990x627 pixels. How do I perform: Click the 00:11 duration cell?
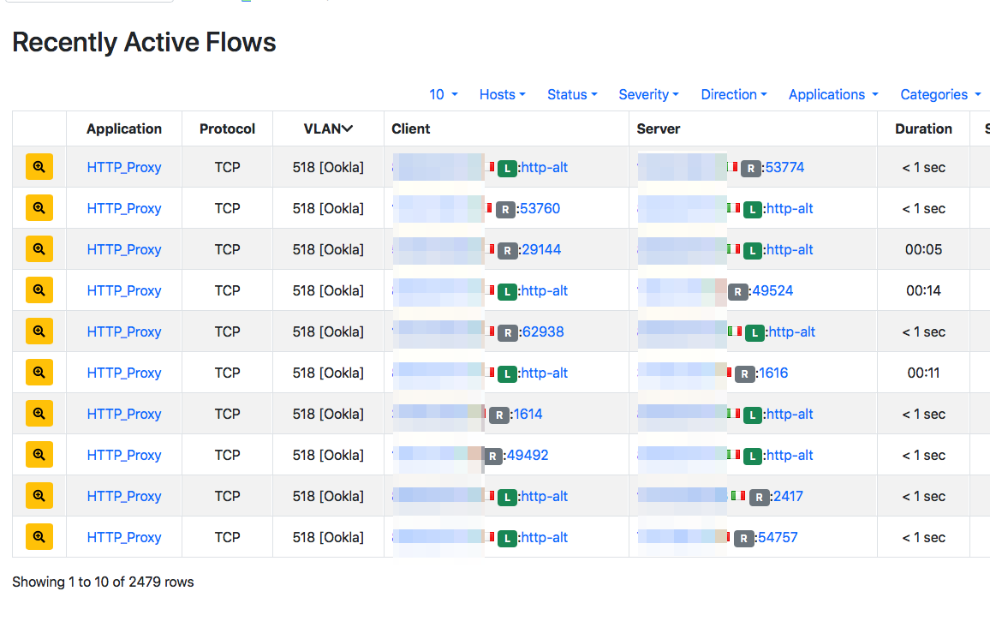click(923, 373)
